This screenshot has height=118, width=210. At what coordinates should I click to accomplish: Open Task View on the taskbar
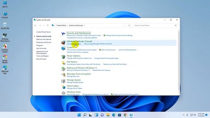[91, 115]
